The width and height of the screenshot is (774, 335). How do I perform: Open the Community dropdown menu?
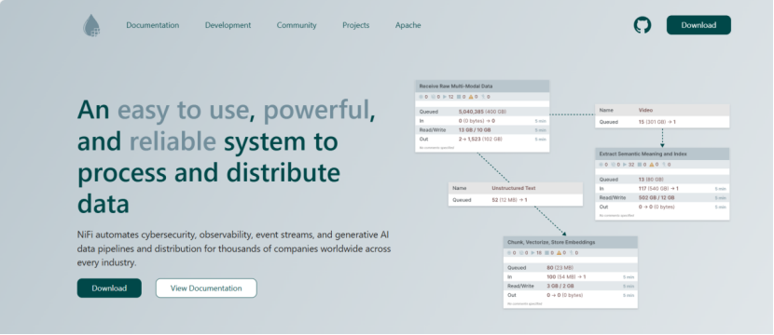pyautogui.click(x=297, y=25)
